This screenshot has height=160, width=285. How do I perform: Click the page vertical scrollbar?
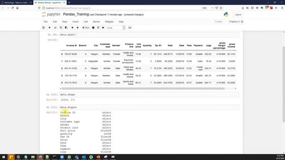(284, 84)
